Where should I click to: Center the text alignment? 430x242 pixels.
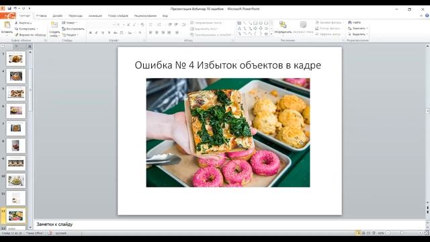click(157, 33)
